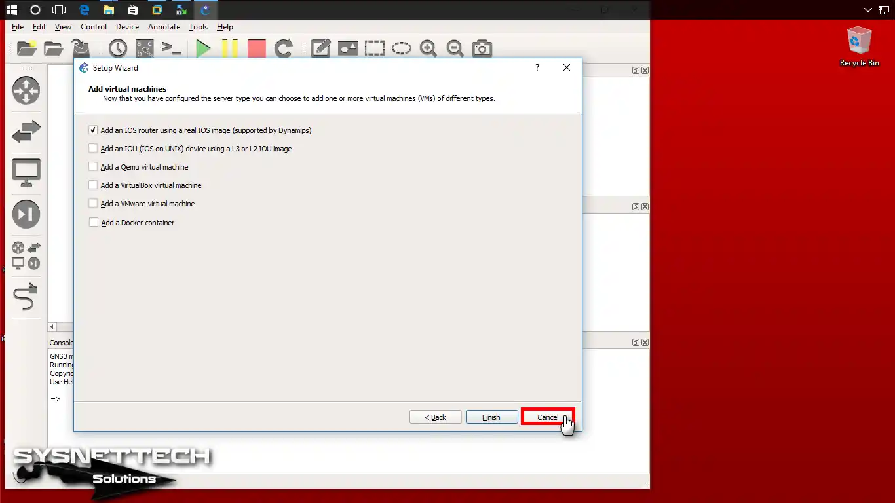
Task: Click the Save project toolbar icon
Action: pos(80,48)
